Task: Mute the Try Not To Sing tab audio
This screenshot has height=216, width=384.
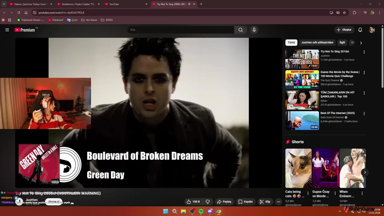Action: coord(189,4)
